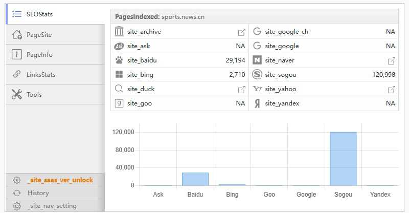Click the Ask chart axis label

click(x=158, y=195)
